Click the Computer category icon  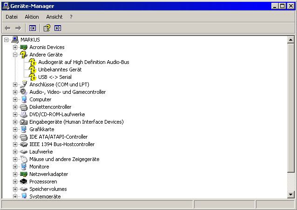point(24,99)
